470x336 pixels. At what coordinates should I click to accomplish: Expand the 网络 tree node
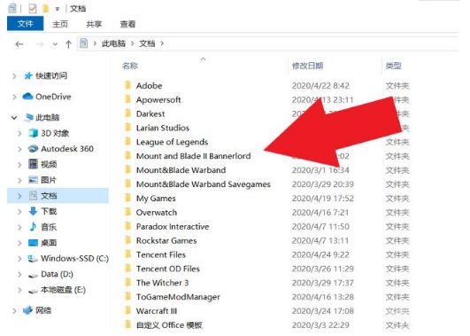coord(14,310)
